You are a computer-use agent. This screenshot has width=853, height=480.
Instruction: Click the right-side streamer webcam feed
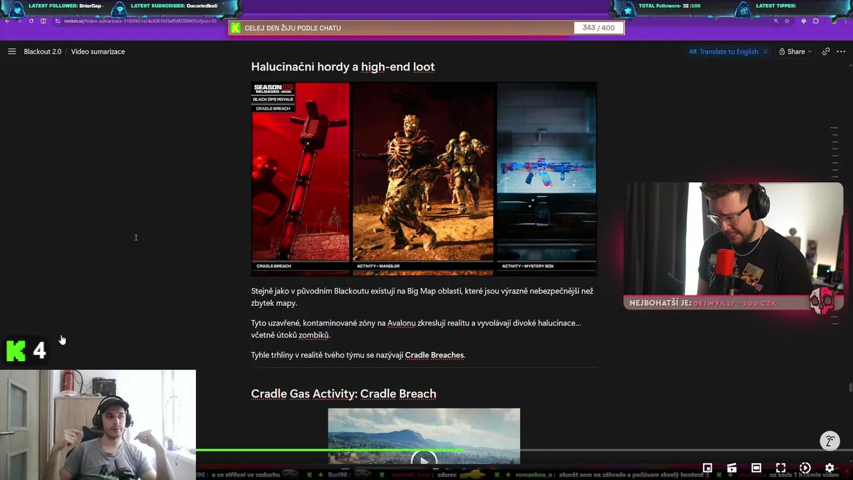tap(733, 239)
